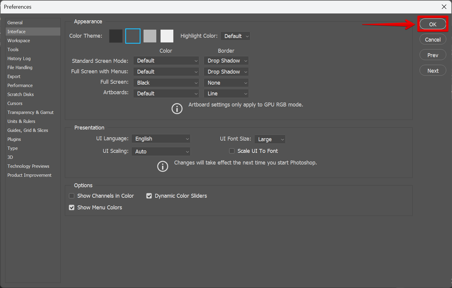Viewport: 452px width, 288px height.
Task: Click the info icon beside Artboard settings note
Action: (x=177, y=109)
